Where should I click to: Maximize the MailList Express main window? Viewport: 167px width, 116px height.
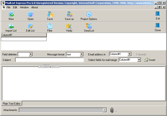coord(160,3)
